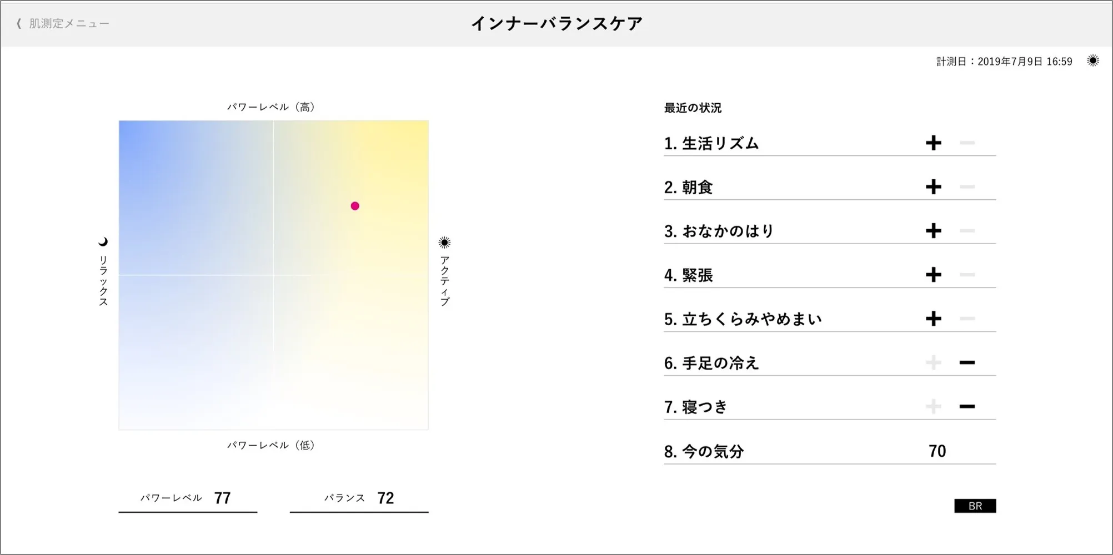Select minus for 寝つき
Image resolution: width=1113 pixels, height=555 pixels.
pyautogui.click(x=967, y=406)
